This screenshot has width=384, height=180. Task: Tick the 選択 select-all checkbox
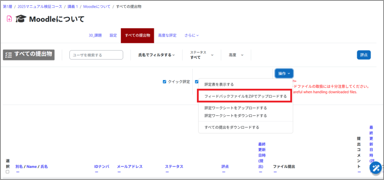pyautogui.click(x=7, y=172)
